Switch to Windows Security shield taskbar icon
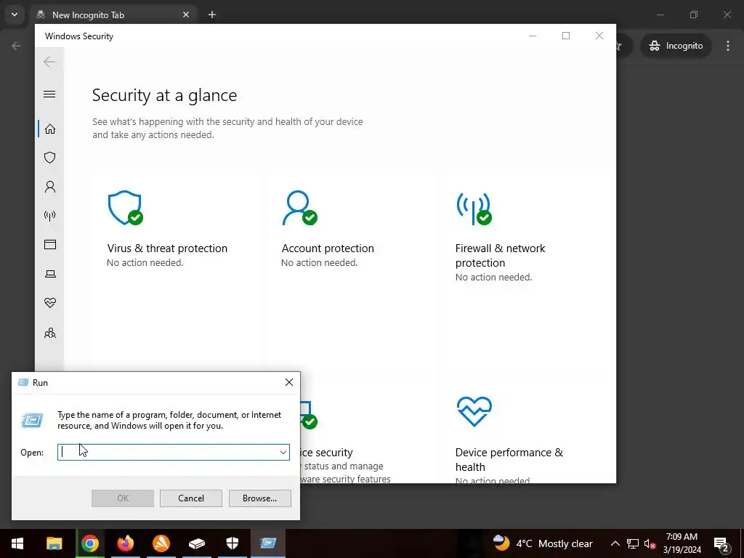744x558 pixels. pos(232,543)
